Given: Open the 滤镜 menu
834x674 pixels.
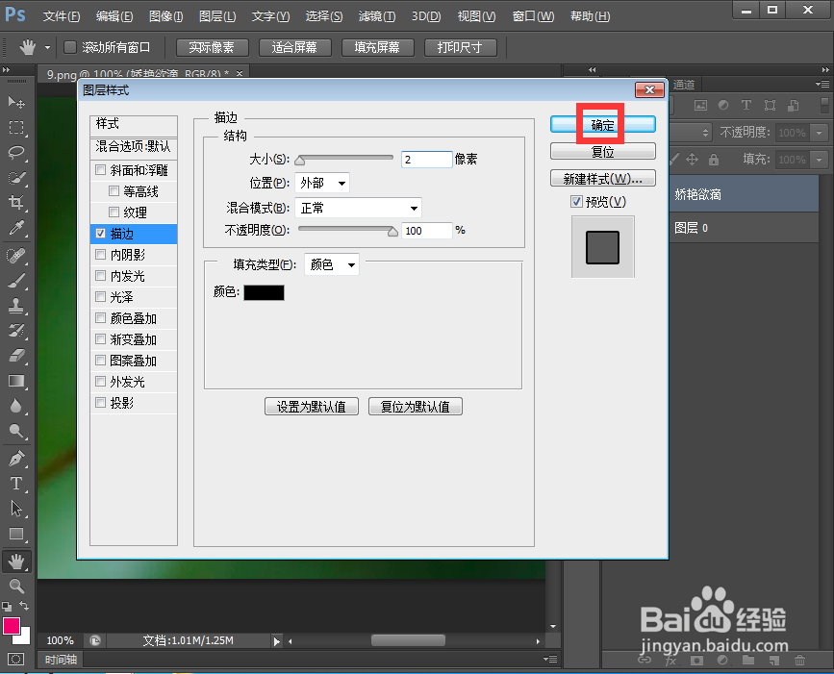Looking at the screenshot, I should (375, 16).
